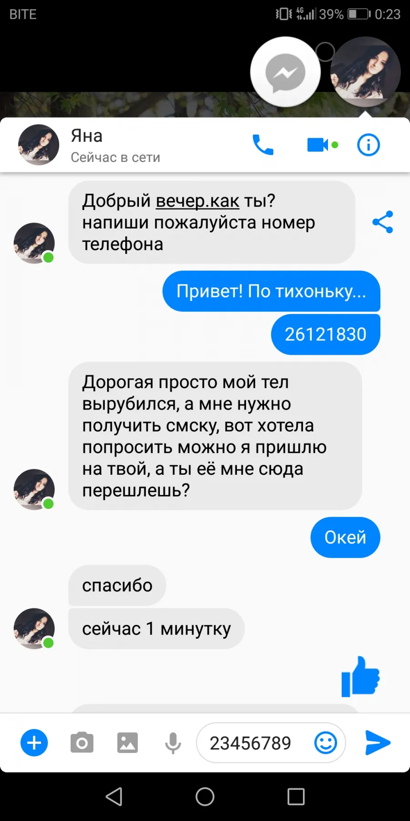
Task: Tap Android home navigation button
Action: (205, 797)
